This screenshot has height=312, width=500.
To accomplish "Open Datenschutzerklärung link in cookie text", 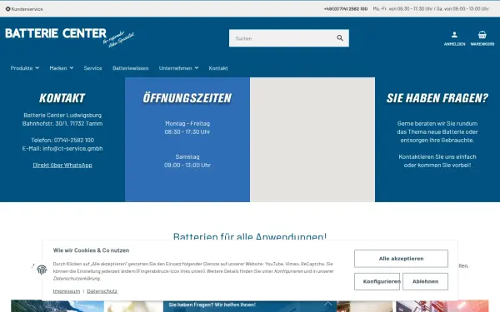I will (77, 279).
